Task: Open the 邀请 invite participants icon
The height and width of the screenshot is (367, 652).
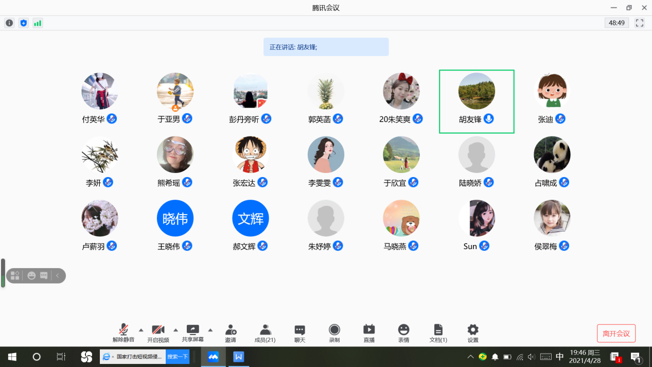Action: 231,333
